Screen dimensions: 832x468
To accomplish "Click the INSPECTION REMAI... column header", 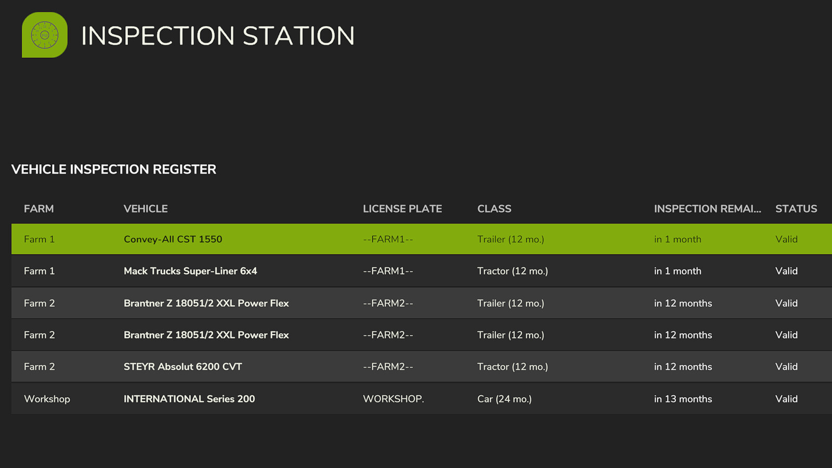I will pos(707,209).
